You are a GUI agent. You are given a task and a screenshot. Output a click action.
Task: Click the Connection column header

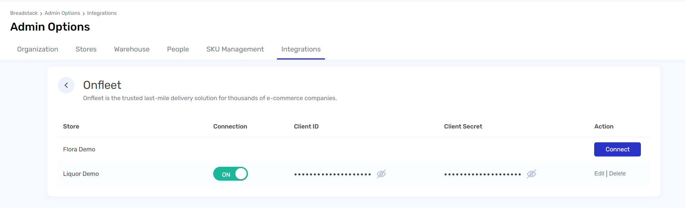(x=230, y=127)
